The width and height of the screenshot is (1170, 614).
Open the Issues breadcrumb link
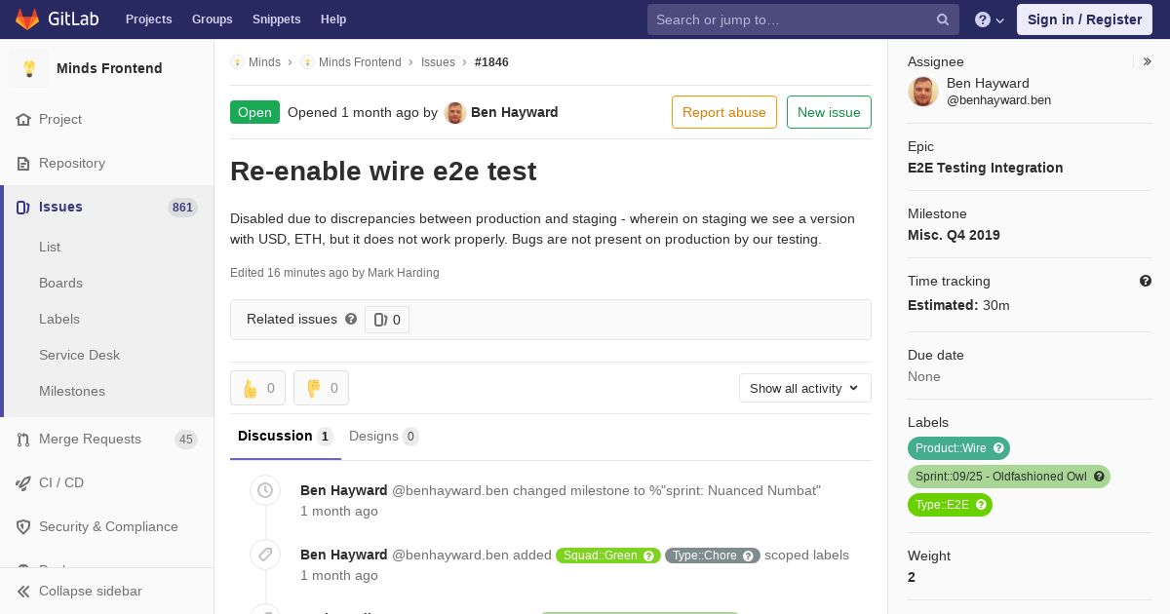pyautogui.click(x=438, y=61)
